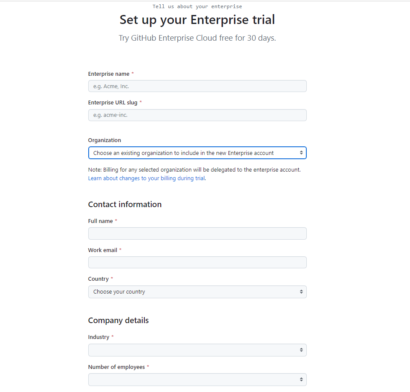
Task: Open the Industry dropdown
Action: [197, 350]
